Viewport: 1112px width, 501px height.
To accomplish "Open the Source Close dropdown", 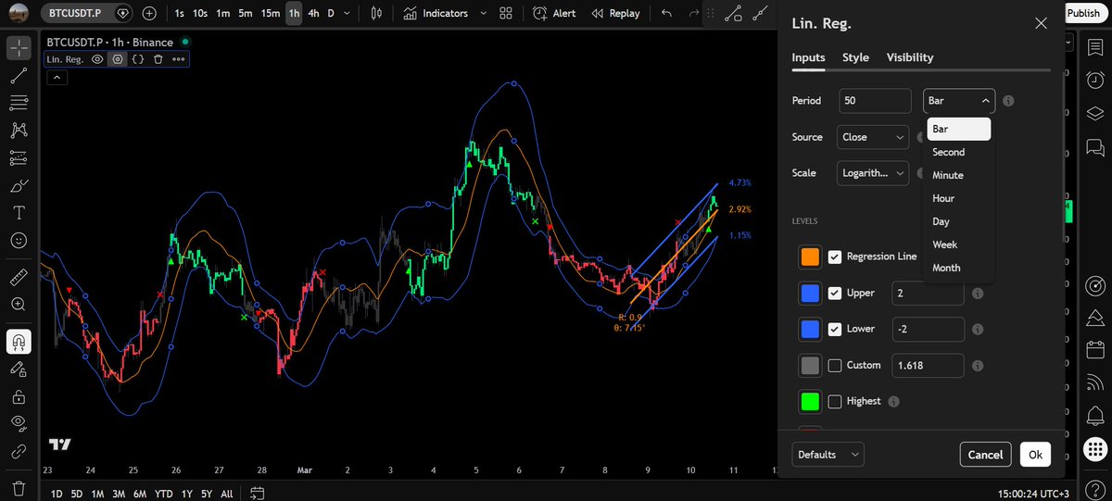I will 873,137.
